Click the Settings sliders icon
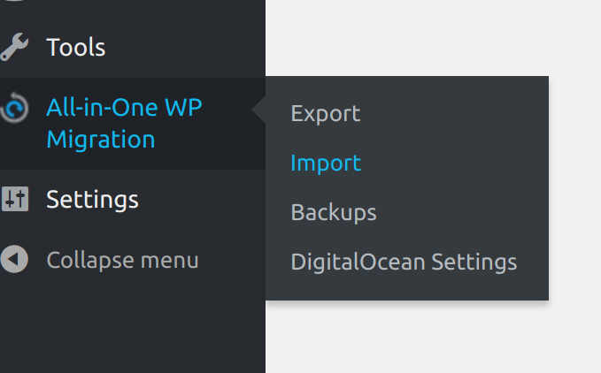Screen dimensions: 601x373 (14, 199)
